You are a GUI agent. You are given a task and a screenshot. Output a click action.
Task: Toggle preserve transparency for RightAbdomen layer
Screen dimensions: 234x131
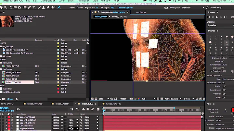[x=66, y=129]
